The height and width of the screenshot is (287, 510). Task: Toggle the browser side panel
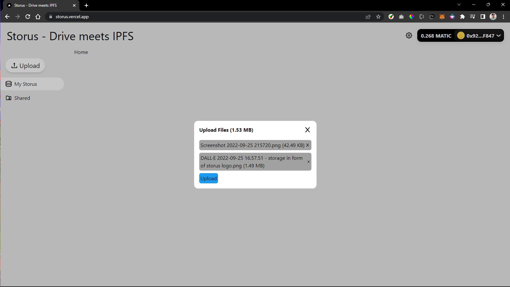pyautogui.click(x=483, y=17)
